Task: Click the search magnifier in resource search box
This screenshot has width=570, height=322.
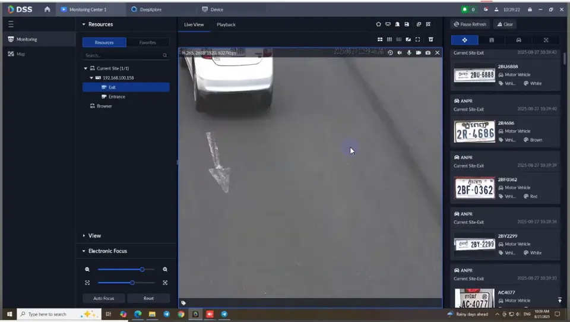Action: (x=164, y=55)
